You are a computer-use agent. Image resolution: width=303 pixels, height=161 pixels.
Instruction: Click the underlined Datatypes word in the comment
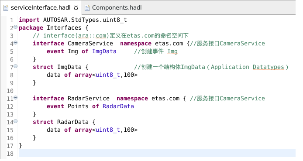[x=269, y=67]
